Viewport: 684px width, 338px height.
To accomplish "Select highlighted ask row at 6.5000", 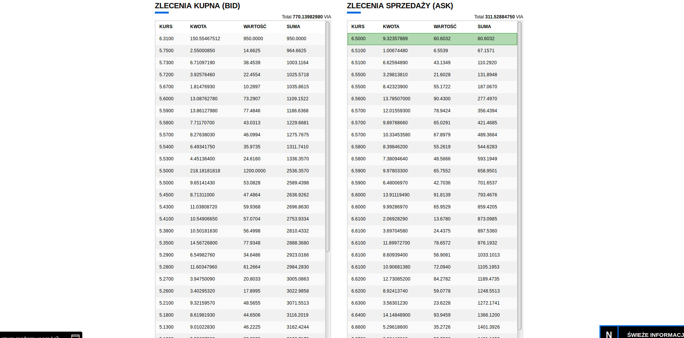I will [432, 39].
